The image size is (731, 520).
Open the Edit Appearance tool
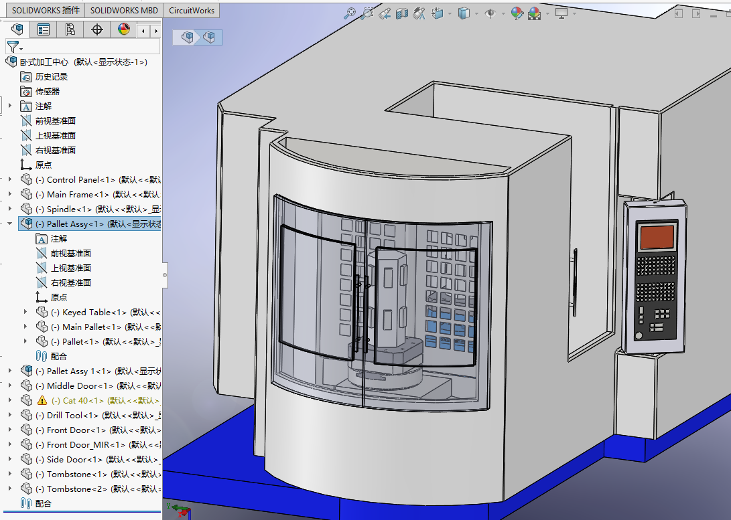pos(517,13)
